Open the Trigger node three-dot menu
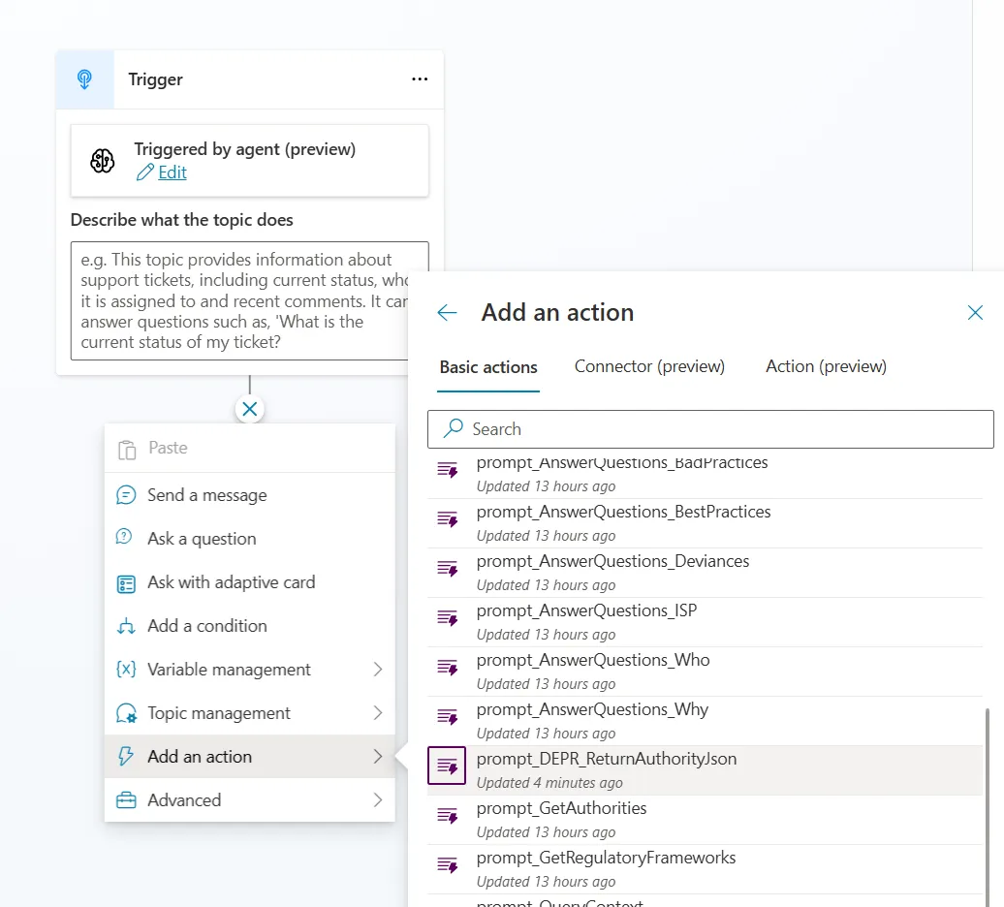 click(420, 78)
